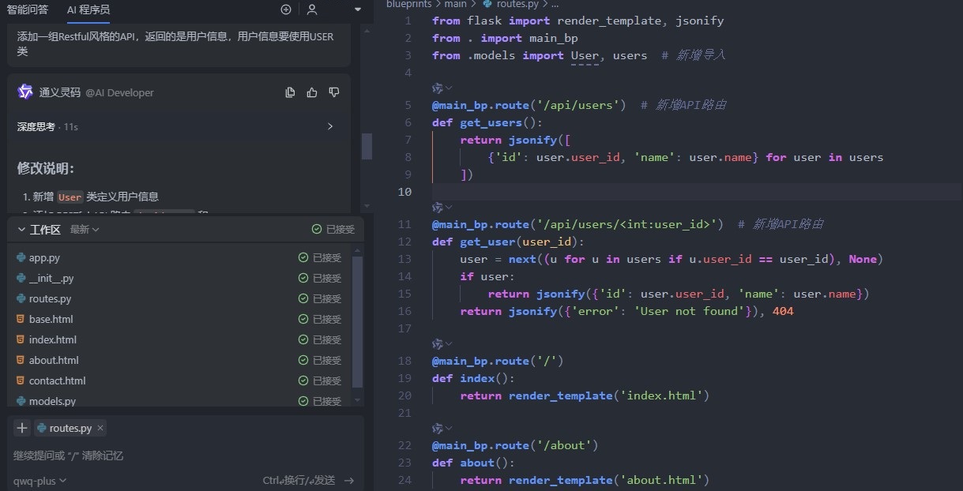Click the 修改说明 heading in the response

[45, 168]
